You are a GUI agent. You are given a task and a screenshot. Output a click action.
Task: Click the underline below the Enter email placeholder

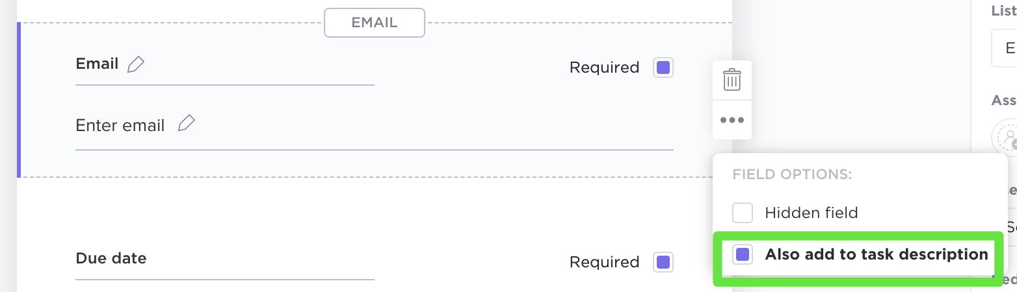click(374, 149)
